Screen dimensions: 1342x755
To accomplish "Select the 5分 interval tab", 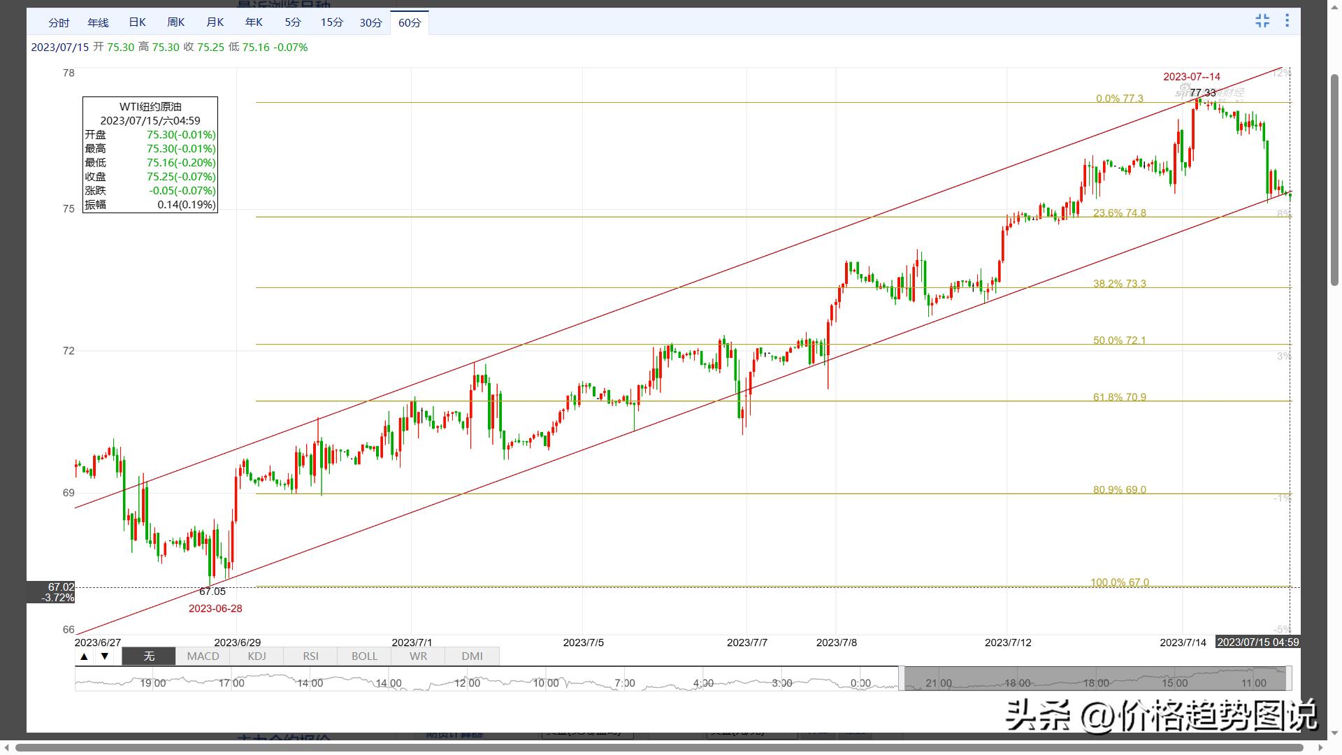I will (293, 23).
